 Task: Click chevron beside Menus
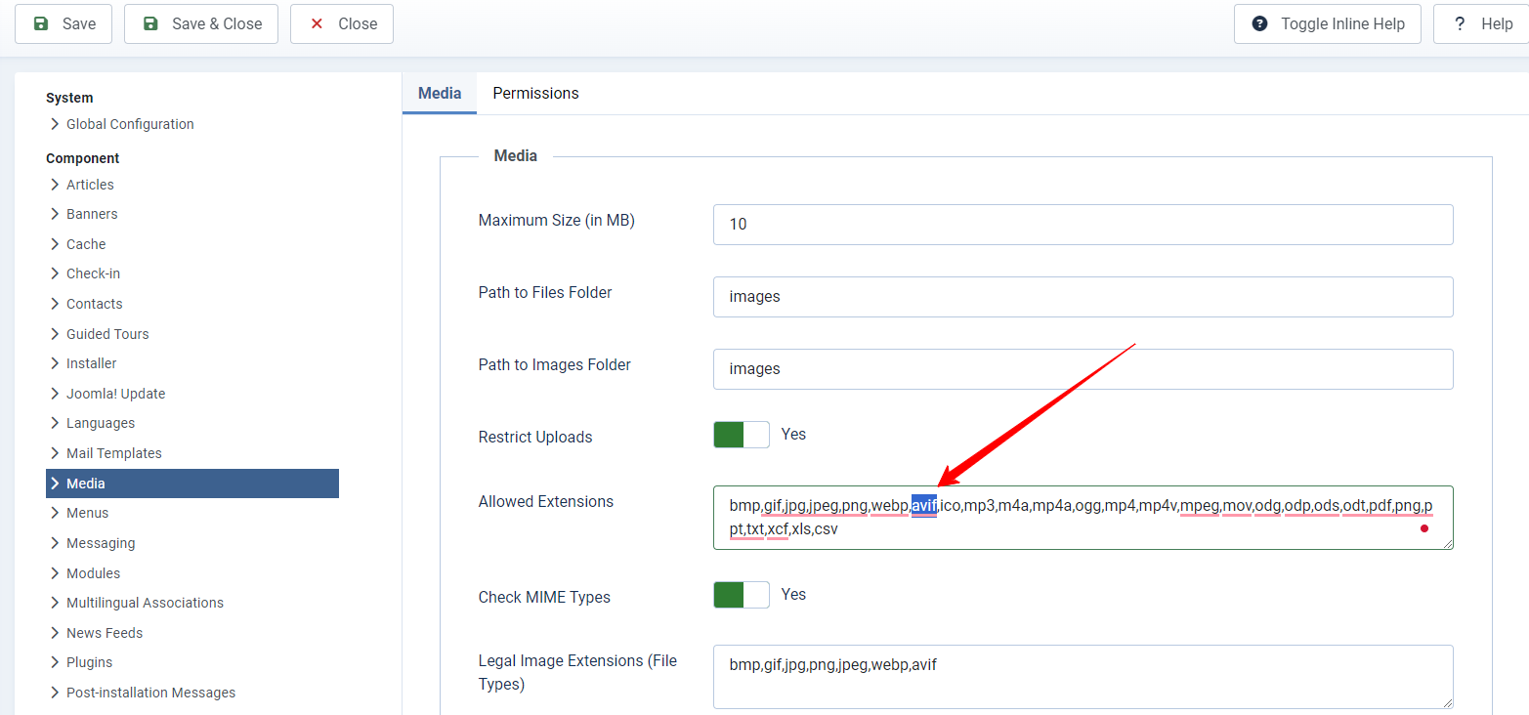[x=55, y=513]
